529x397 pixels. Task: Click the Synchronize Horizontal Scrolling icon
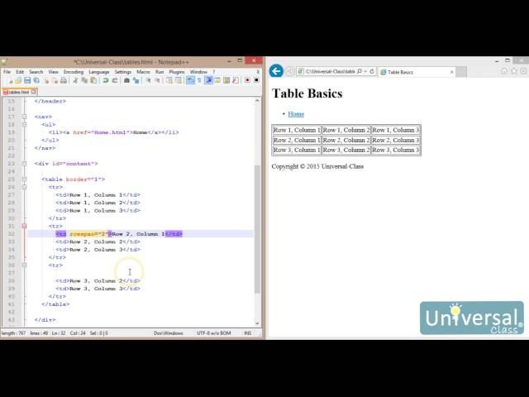coord(179,80)
